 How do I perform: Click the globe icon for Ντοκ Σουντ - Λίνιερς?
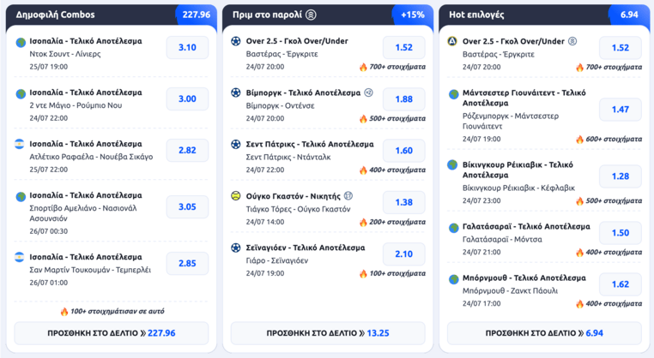pos(21,42)
